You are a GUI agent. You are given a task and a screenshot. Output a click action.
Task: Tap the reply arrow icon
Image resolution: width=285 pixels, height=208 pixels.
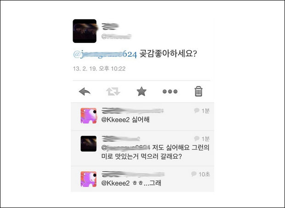point(85,92)
